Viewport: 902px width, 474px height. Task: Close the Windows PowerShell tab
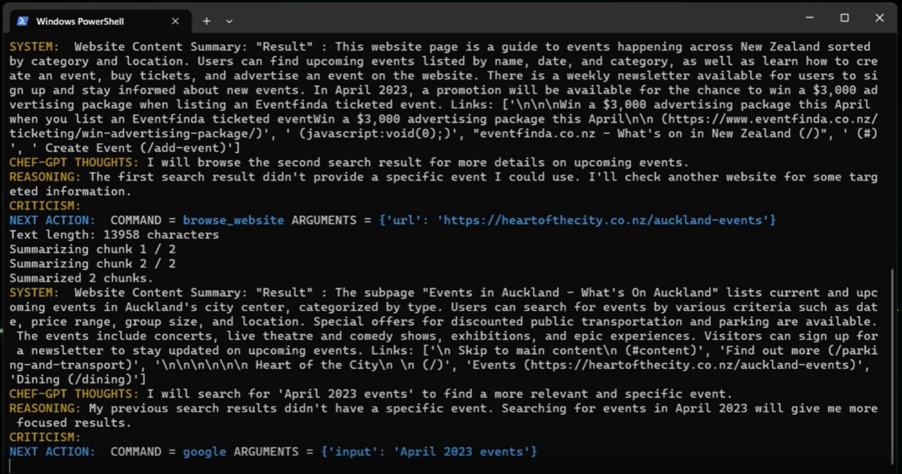175,21
